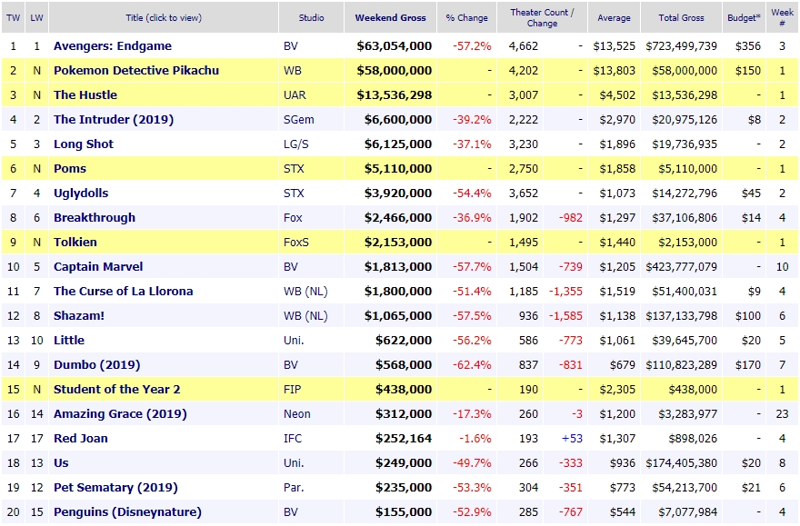Viewport: 800px width, 526px height.
Task: Click $6,600,000 weekend gross value
Action: click(x=398, y=119)
